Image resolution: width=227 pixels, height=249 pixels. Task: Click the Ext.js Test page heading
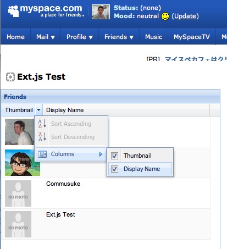[41, 77]
